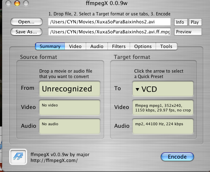Click the Preview button
Screen dimensions: 210x172
pos(188,32)
